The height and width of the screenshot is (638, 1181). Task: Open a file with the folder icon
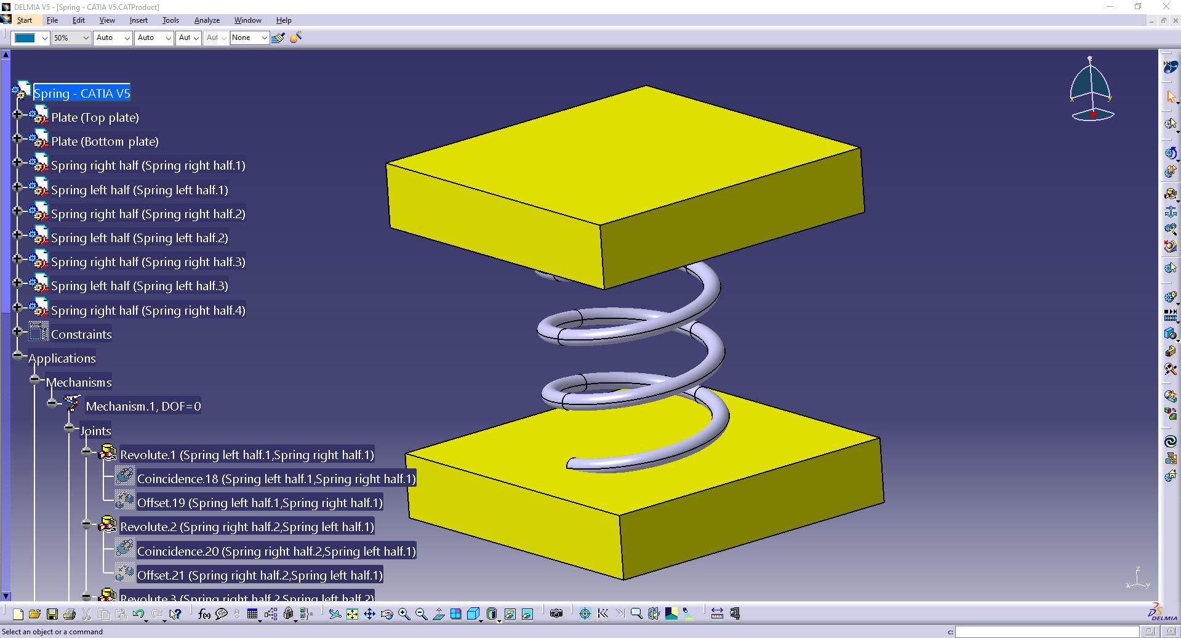(x=34, y=613)
